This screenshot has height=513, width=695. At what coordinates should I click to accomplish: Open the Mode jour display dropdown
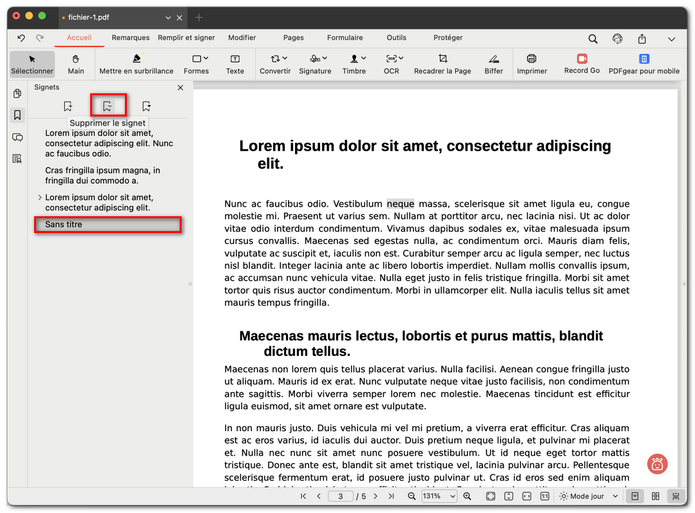tap(587, 496)
